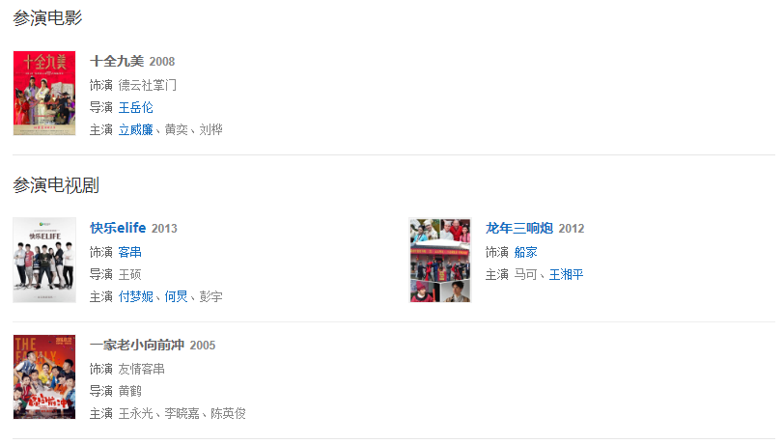This screenshot has width=783, height=444.
Task: Open the 龙年三响炮 title link
Action: click(x=519, y=228)
